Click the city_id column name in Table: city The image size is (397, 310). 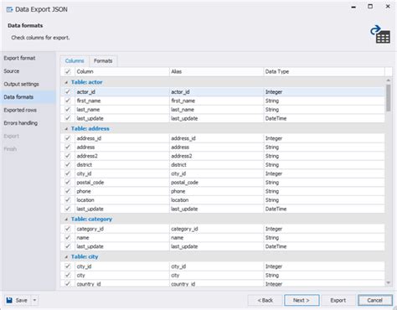pyautogui.click(x=84, y=266)
